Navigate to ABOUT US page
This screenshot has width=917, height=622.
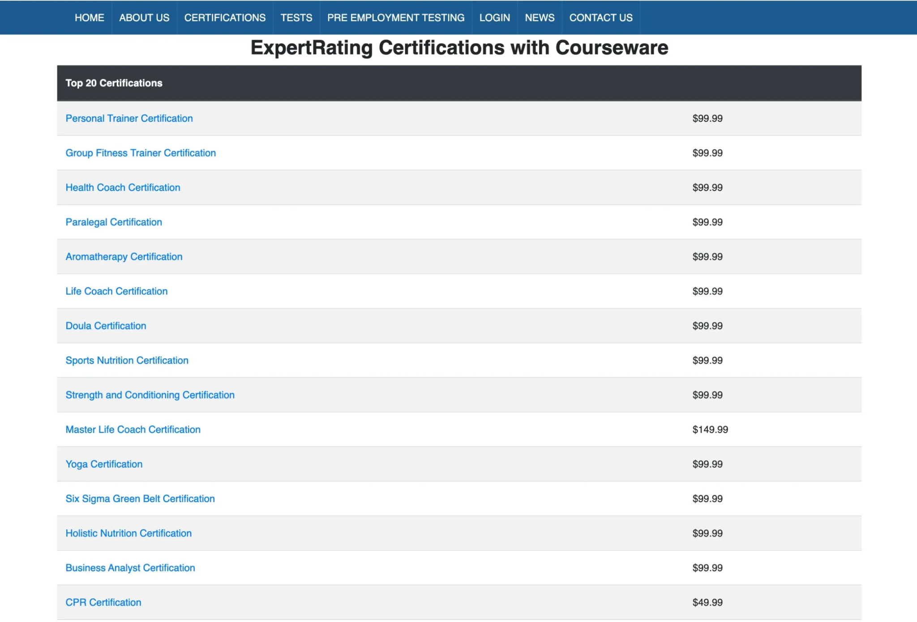144,17
